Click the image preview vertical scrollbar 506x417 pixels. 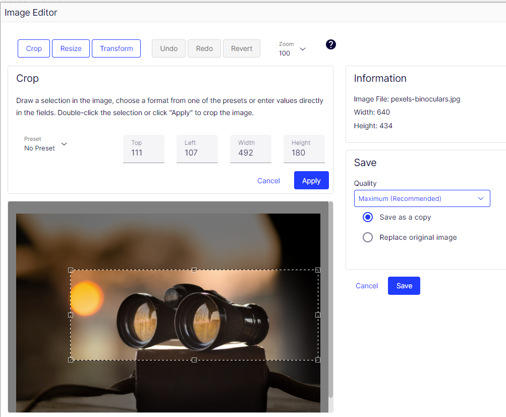point(331,303)
